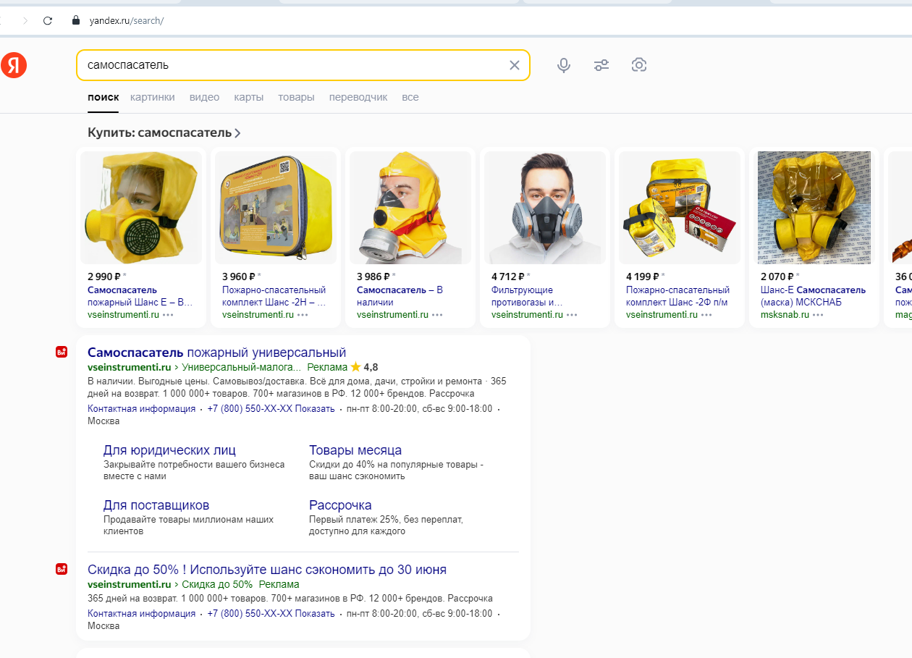Click the vseinstrumenti favicon beside the Скидка до 50% result

(62, 569)
